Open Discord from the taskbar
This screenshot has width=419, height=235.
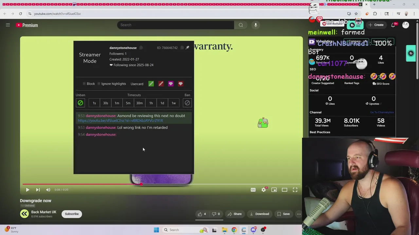(253, 230)
